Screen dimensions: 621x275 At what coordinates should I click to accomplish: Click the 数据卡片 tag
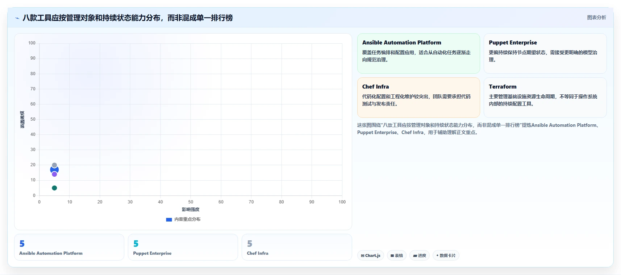(x=446, y=255)
